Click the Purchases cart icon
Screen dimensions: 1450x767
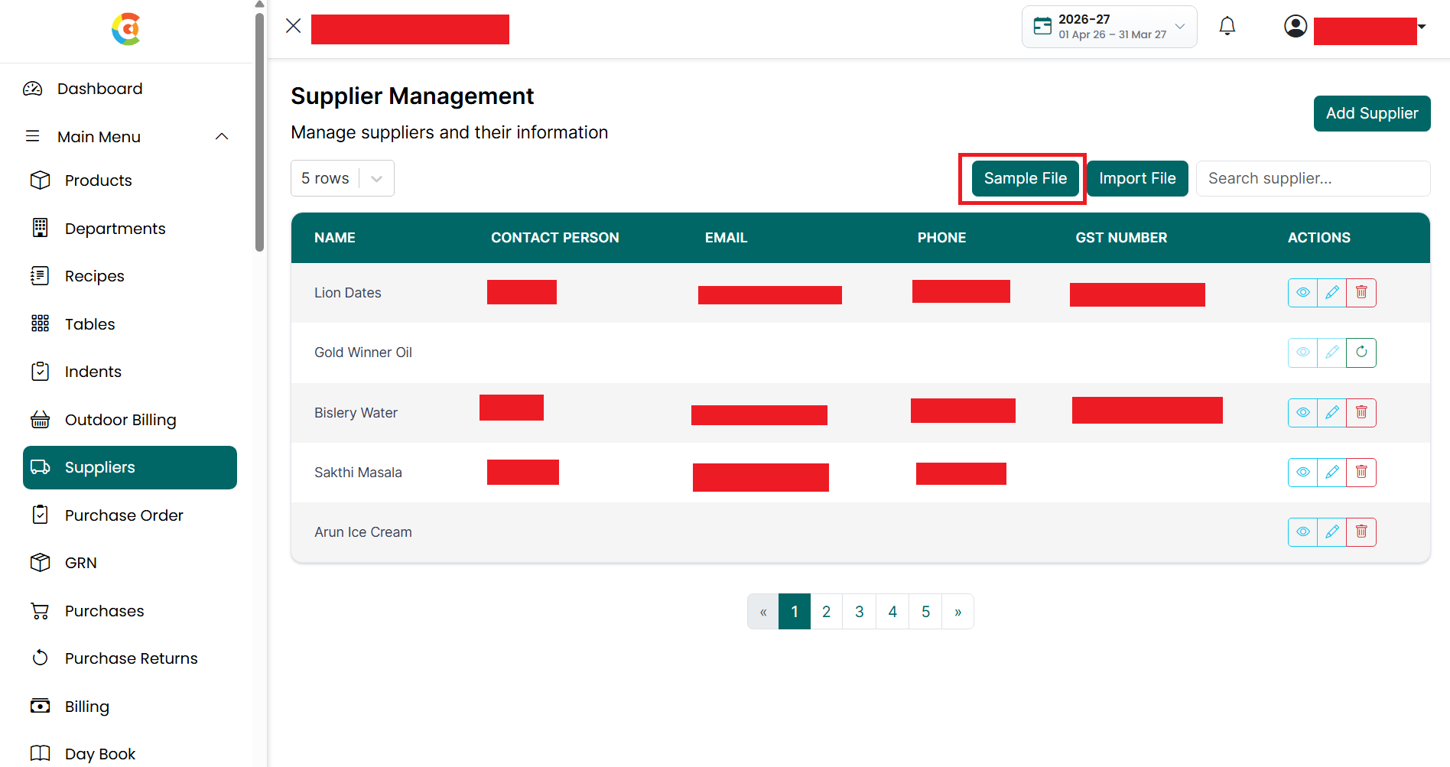41,611
